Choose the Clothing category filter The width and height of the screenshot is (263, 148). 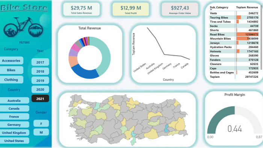click(x=11, y=80)
